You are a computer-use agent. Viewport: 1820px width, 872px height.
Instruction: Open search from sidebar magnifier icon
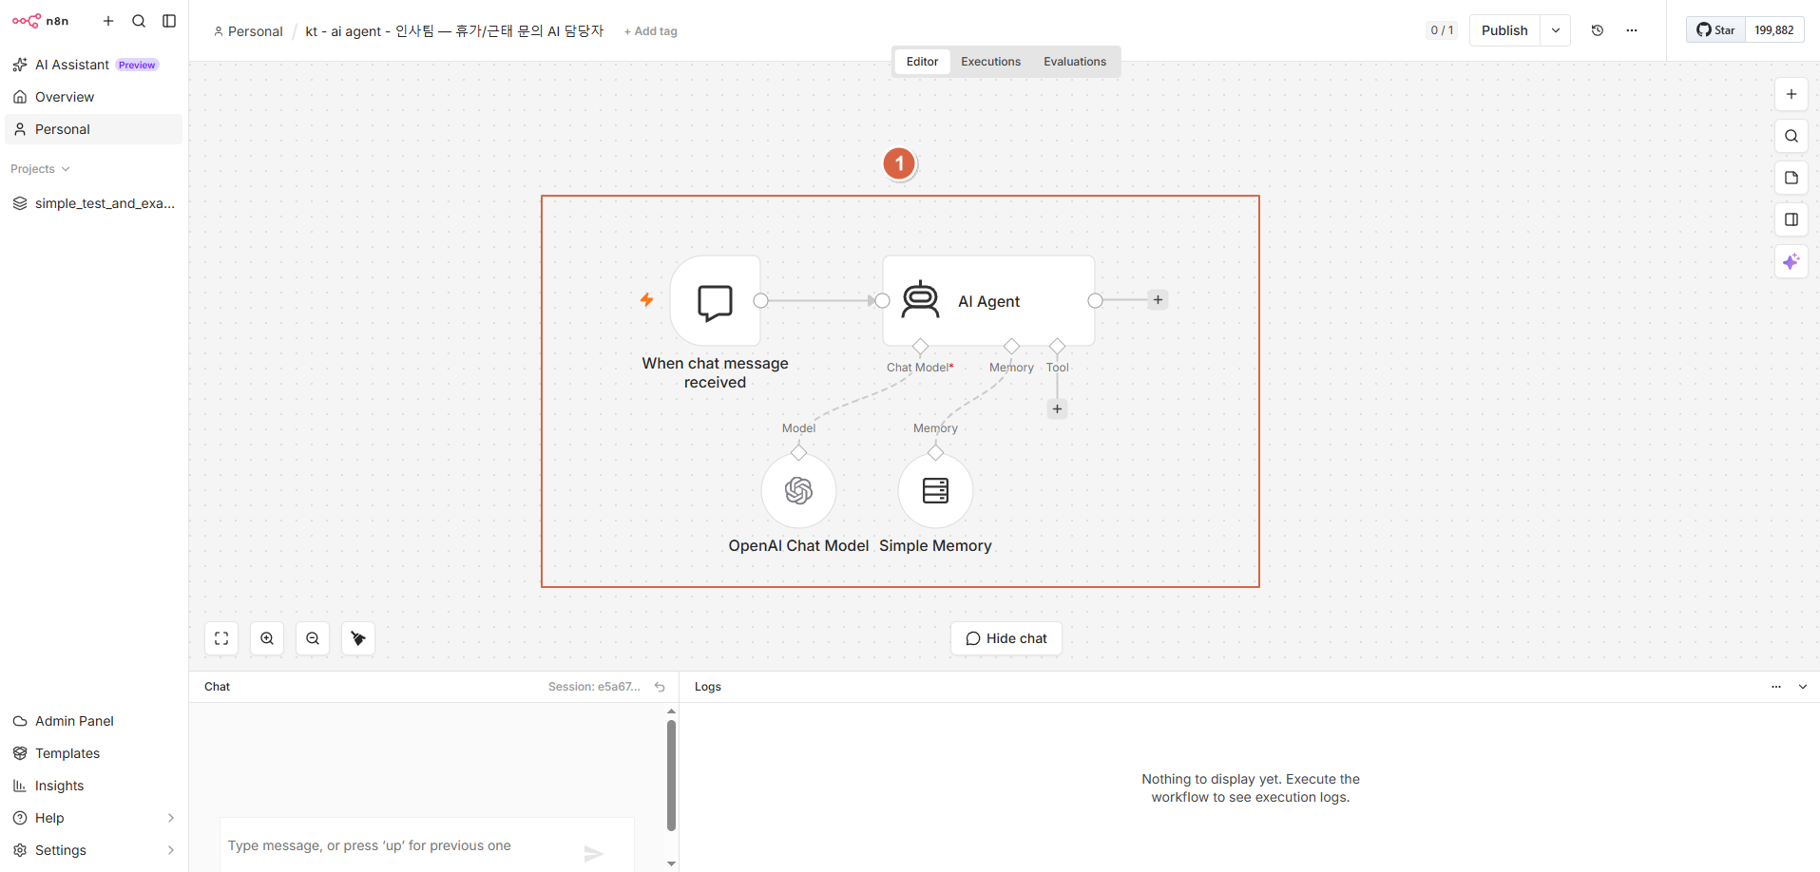pos(139,21)
